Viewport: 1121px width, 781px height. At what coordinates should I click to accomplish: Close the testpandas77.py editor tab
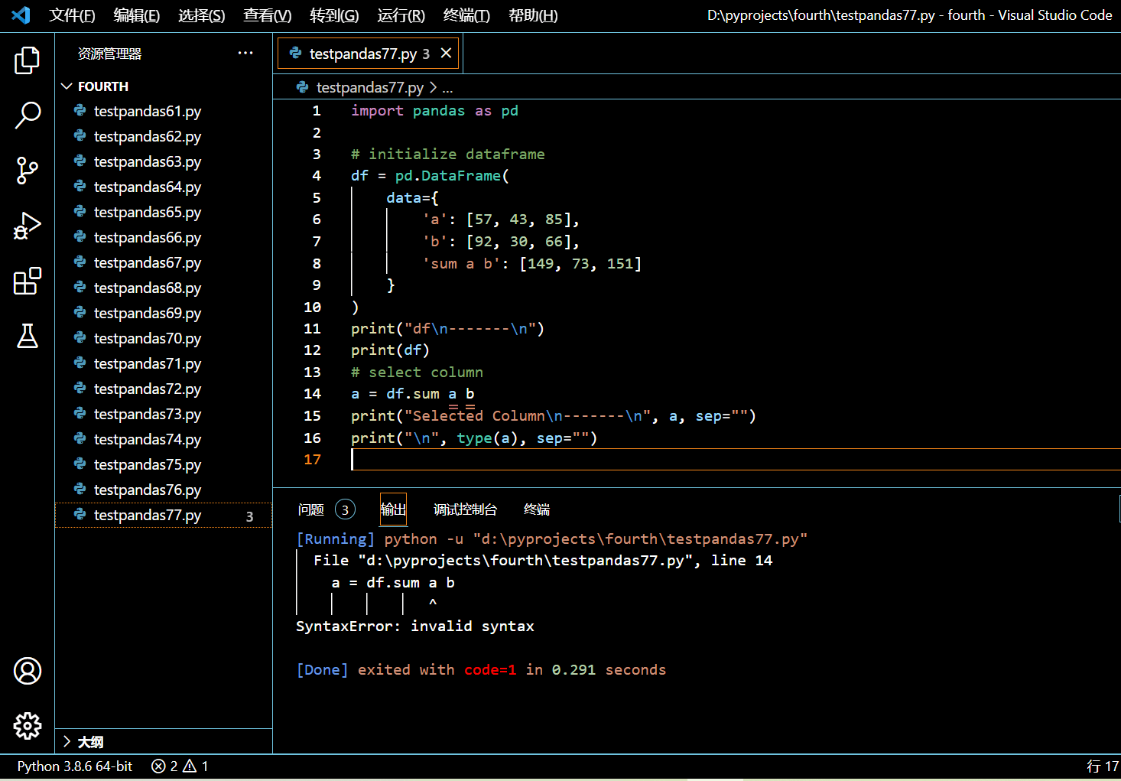[447, 53]
